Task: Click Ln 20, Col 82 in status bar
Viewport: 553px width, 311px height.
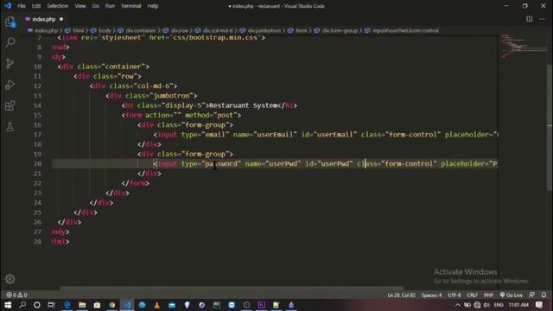Action: click(401, 295)
